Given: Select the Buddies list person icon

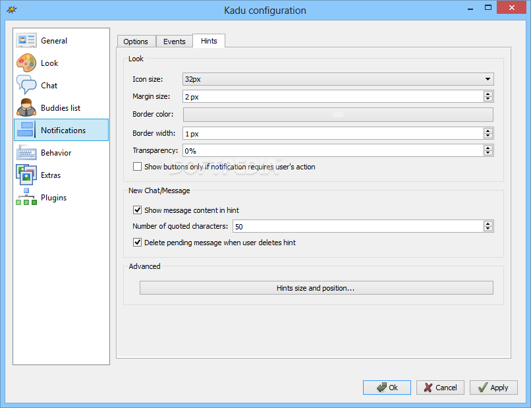Looking at the screenshot, I should pyautogui.click(x=26, y=107).
